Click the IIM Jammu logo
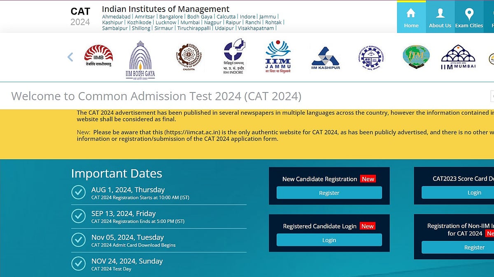494x277 pixels. pos(278,56)
